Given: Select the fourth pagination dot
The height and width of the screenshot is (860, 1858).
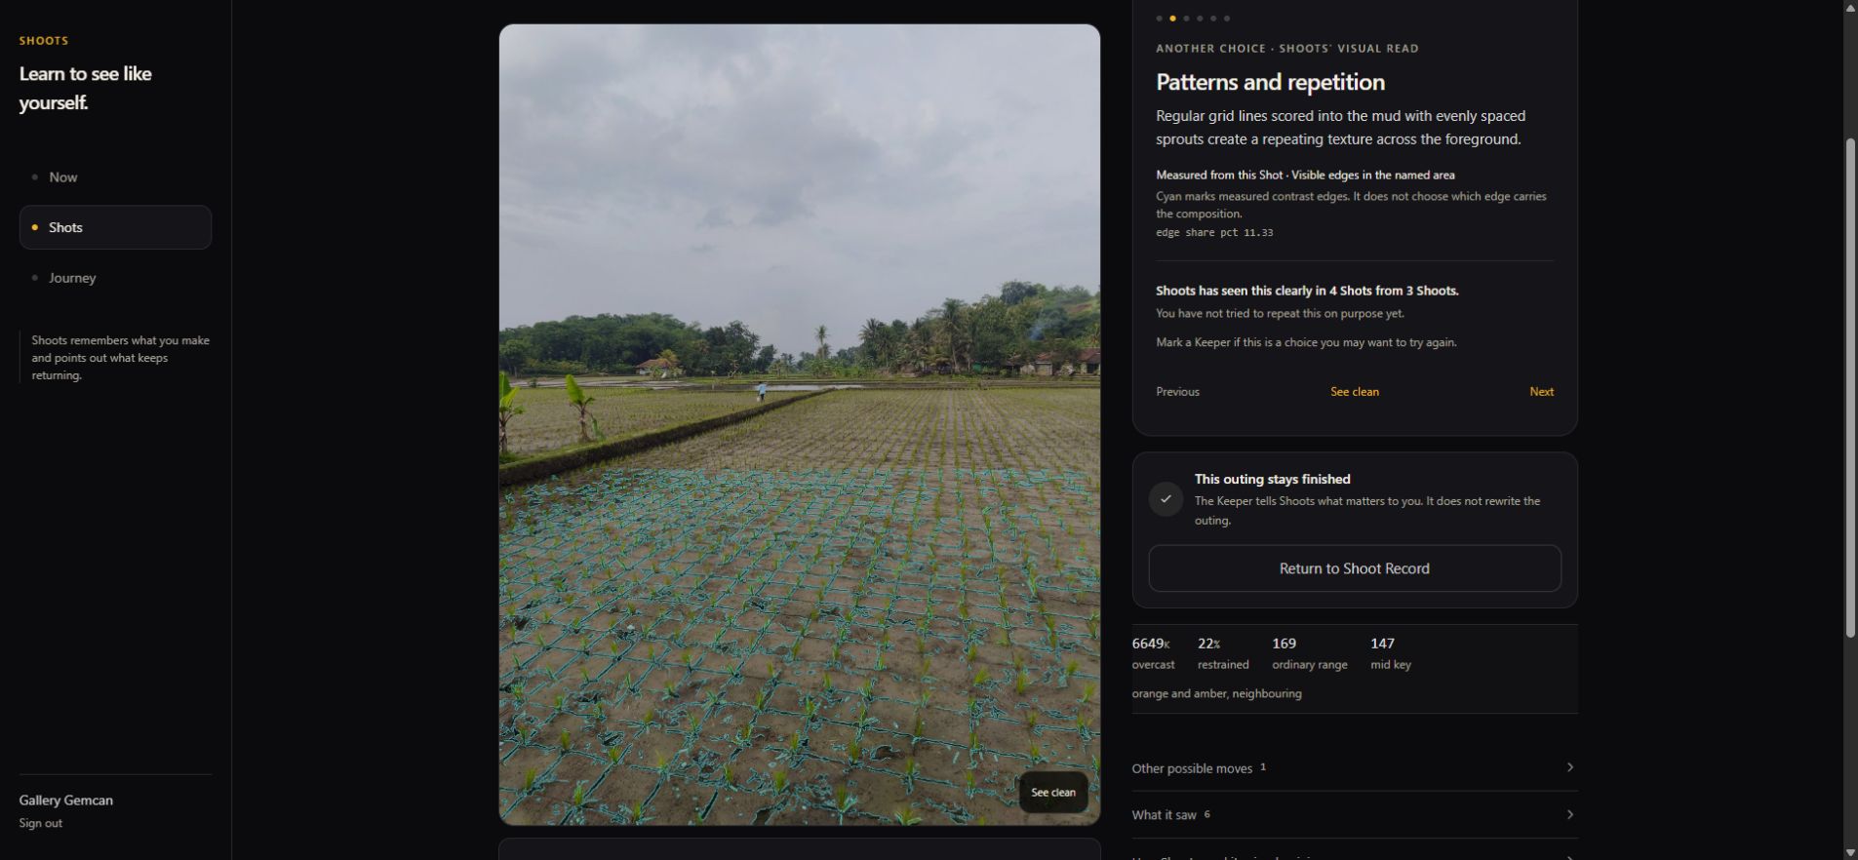Looking at the screenshot, I should click(1200, 19).
